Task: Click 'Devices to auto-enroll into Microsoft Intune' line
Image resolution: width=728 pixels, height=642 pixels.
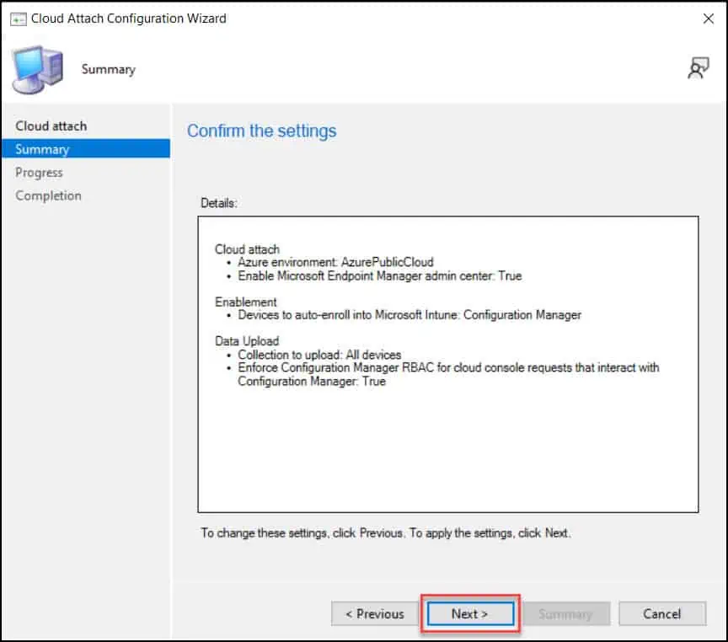Action: [409, 315]
